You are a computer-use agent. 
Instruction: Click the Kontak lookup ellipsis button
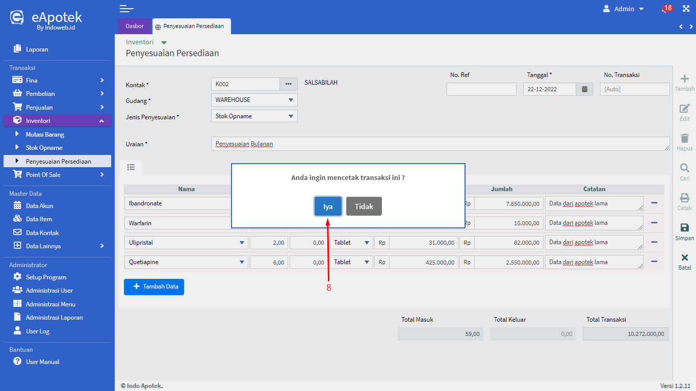tap(288, 84)
